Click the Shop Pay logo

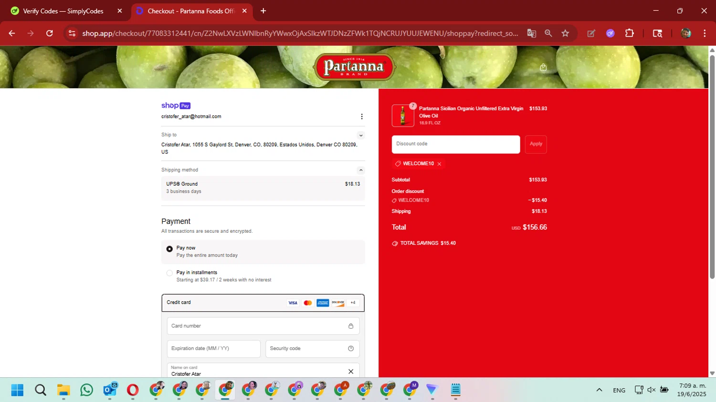click(x=176, y=105)
